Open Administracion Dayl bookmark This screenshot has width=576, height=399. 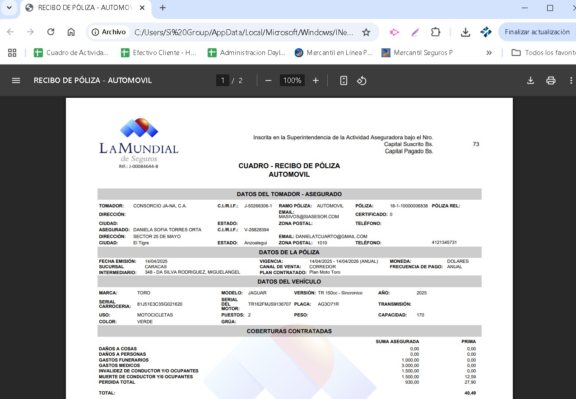click(x=246, y=53)
